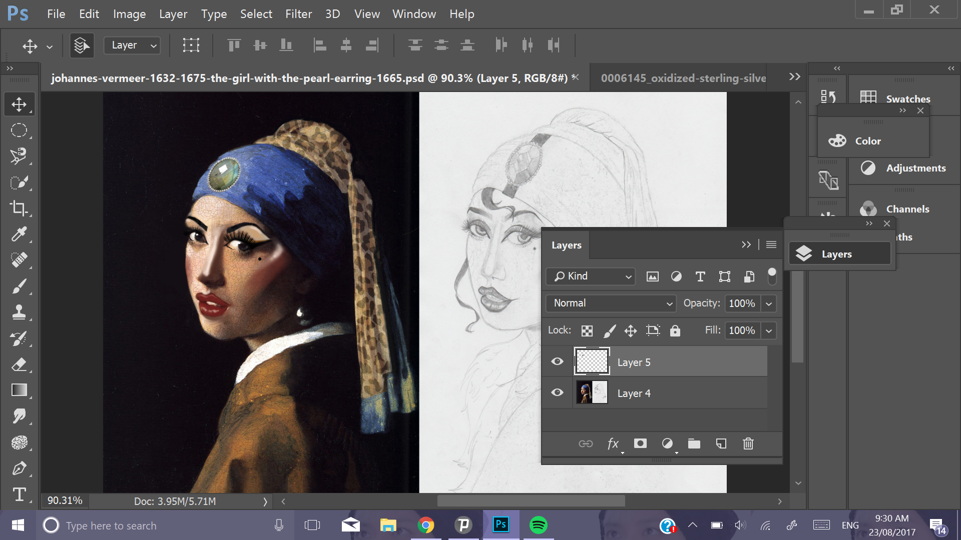This screenshot has width=961, height=540.
Task: Open the File menu
Action: pyautogui.click(x=56, y=14)
